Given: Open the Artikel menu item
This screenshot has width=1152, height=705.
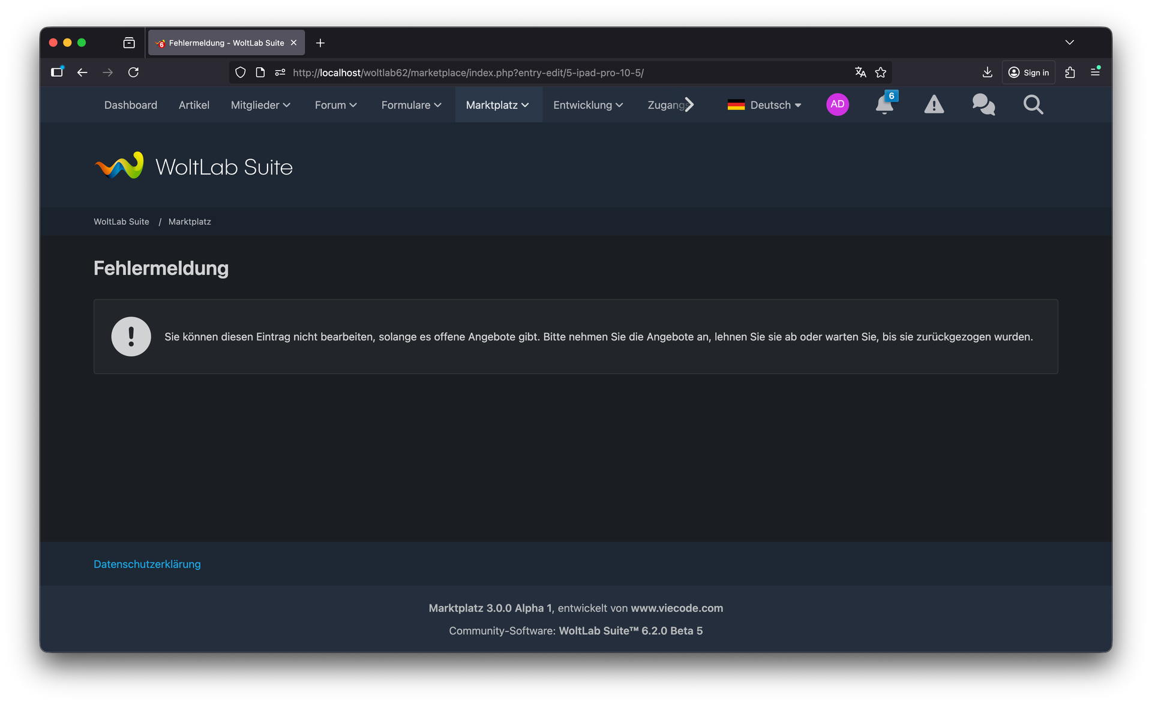Looking at the screenshot, I should tap(194, 105).
